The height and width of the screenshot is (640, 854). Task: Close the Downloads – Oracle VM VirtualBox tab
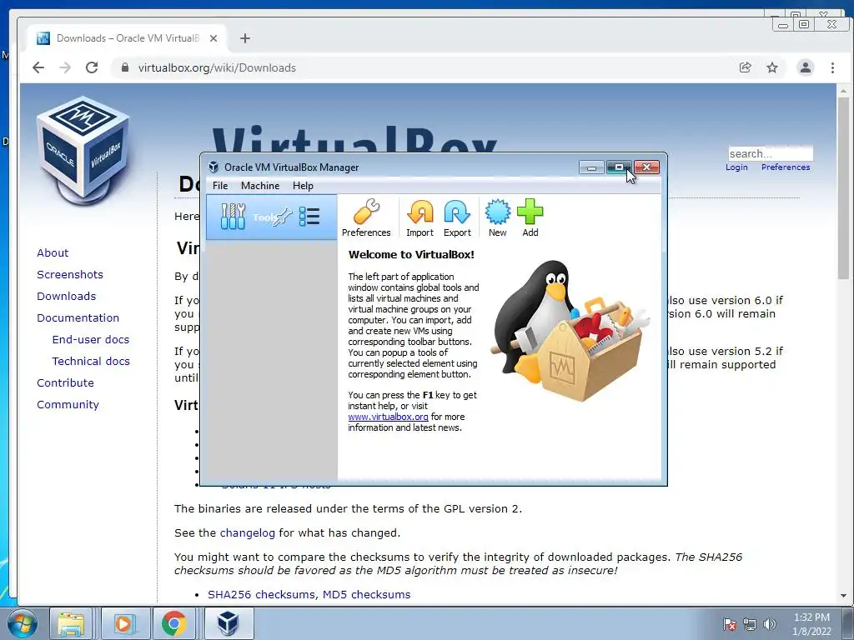[x=213, y=38]
